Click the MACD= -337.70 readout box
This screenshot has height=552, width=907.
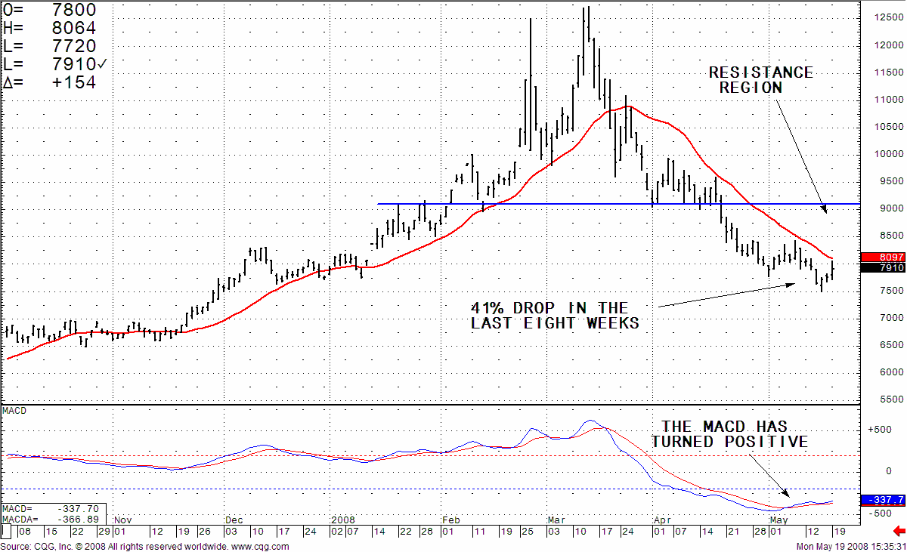53,509
